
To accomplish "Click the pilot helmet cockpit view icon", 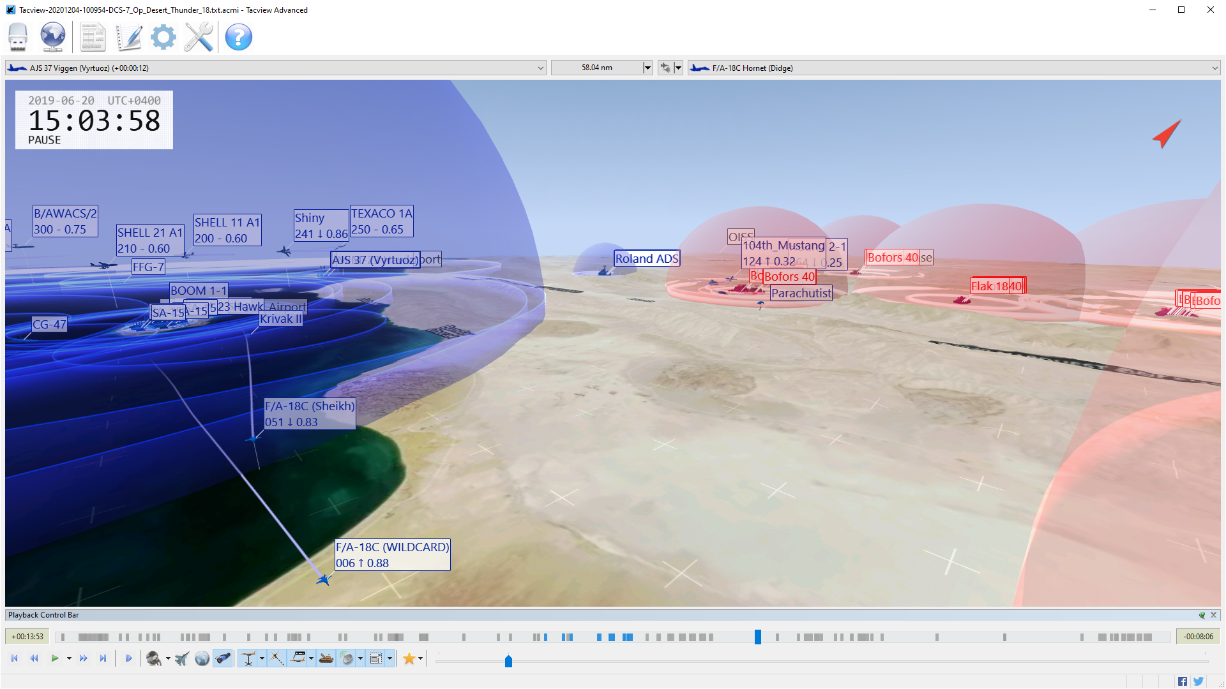I will 153,658.
